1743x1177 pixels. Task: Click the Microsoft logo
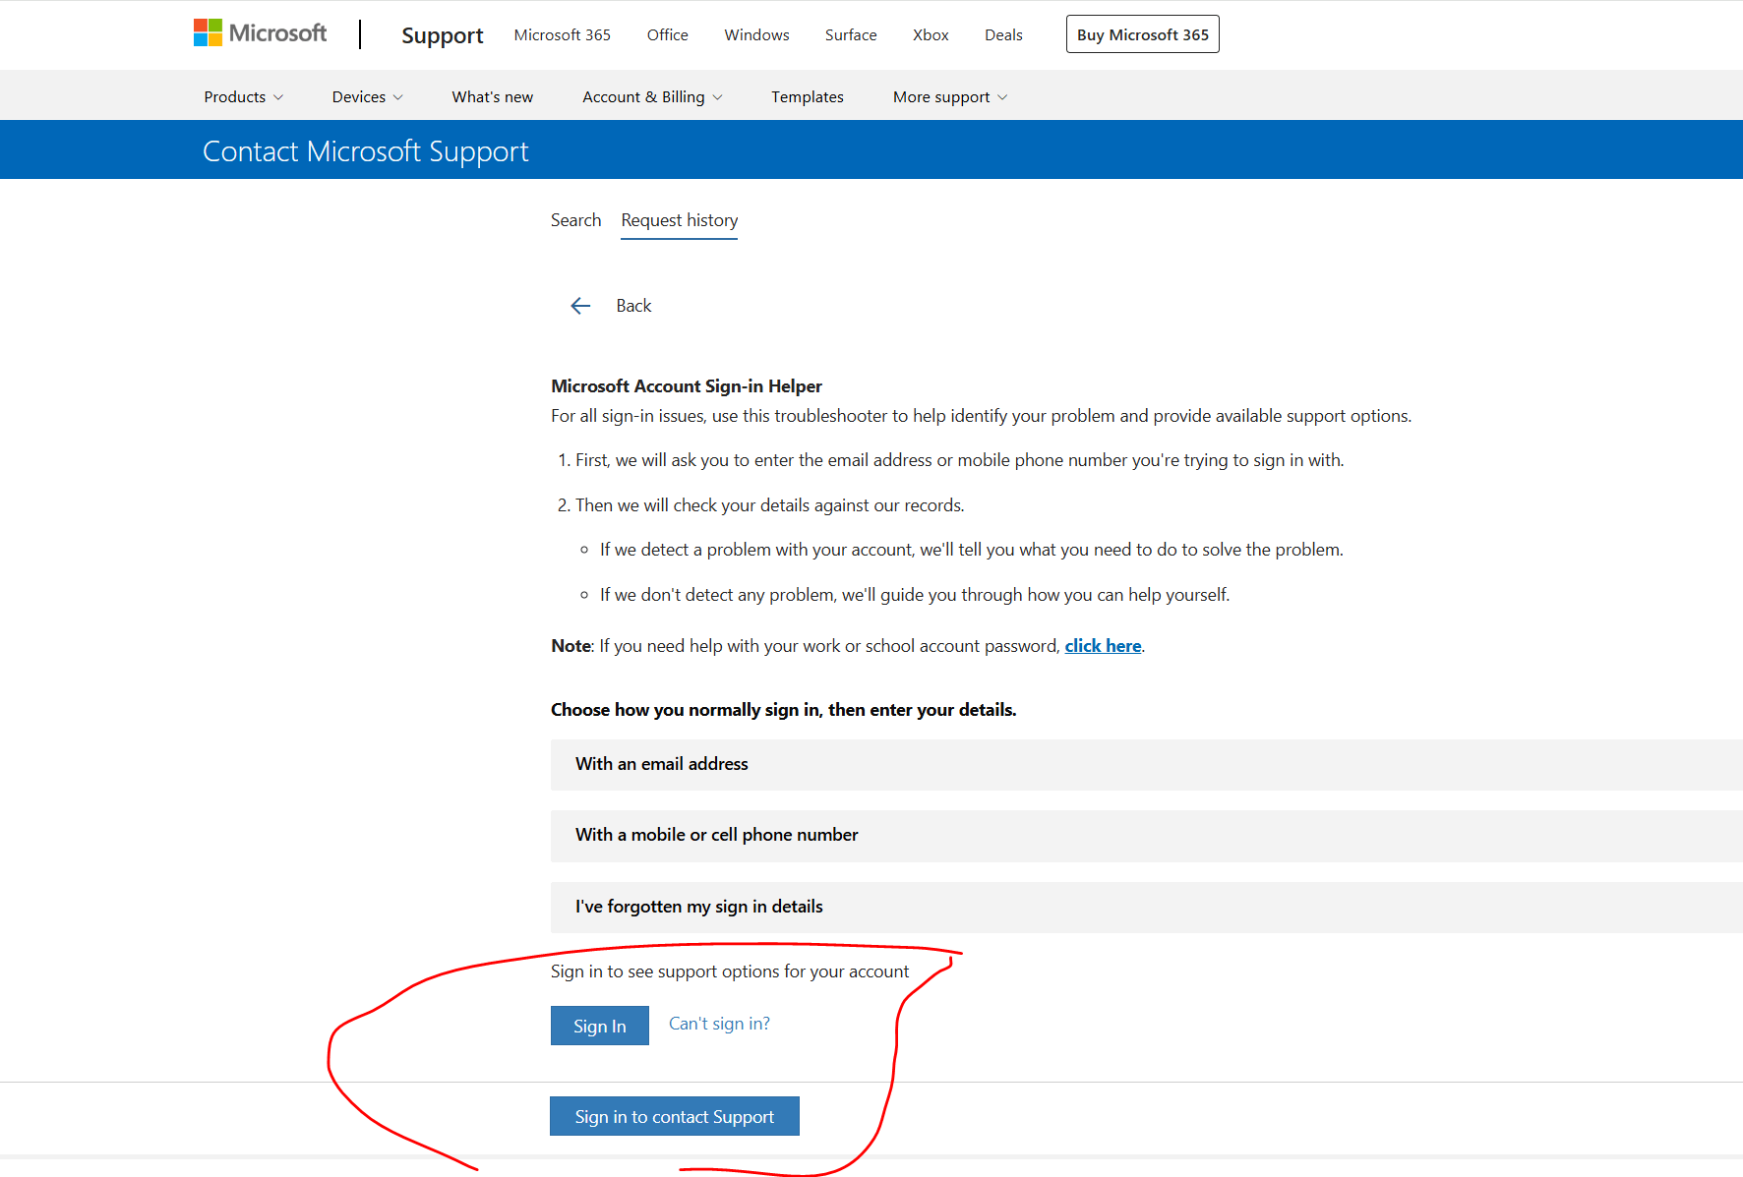click(x=261, y=33)
